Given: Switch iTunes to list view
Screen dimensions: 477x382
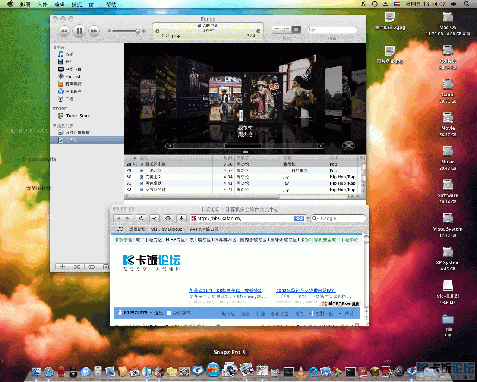Looking at the screenshot, I should (277, 29).
